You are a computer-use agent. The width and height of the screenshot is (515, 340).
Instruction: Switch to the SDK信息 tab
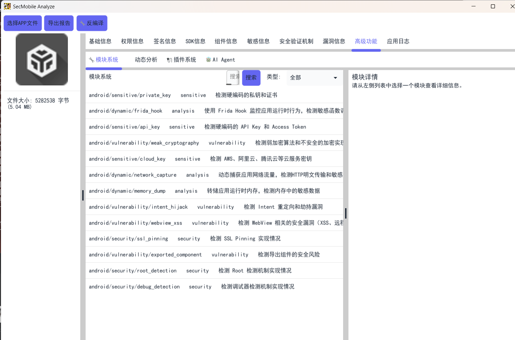[x=195, y=41]
